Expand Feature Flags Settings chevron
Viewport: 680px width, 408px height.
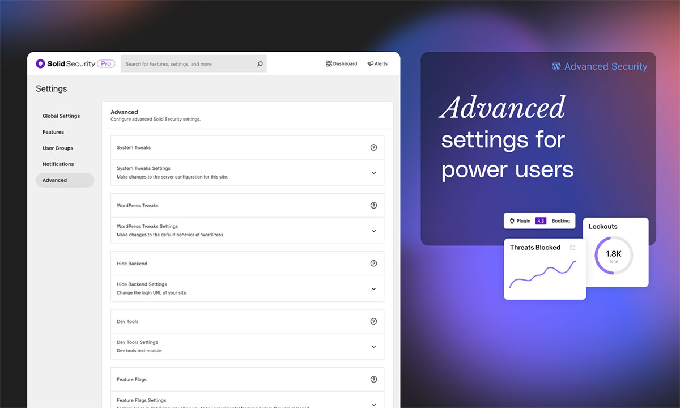point(373,405)
